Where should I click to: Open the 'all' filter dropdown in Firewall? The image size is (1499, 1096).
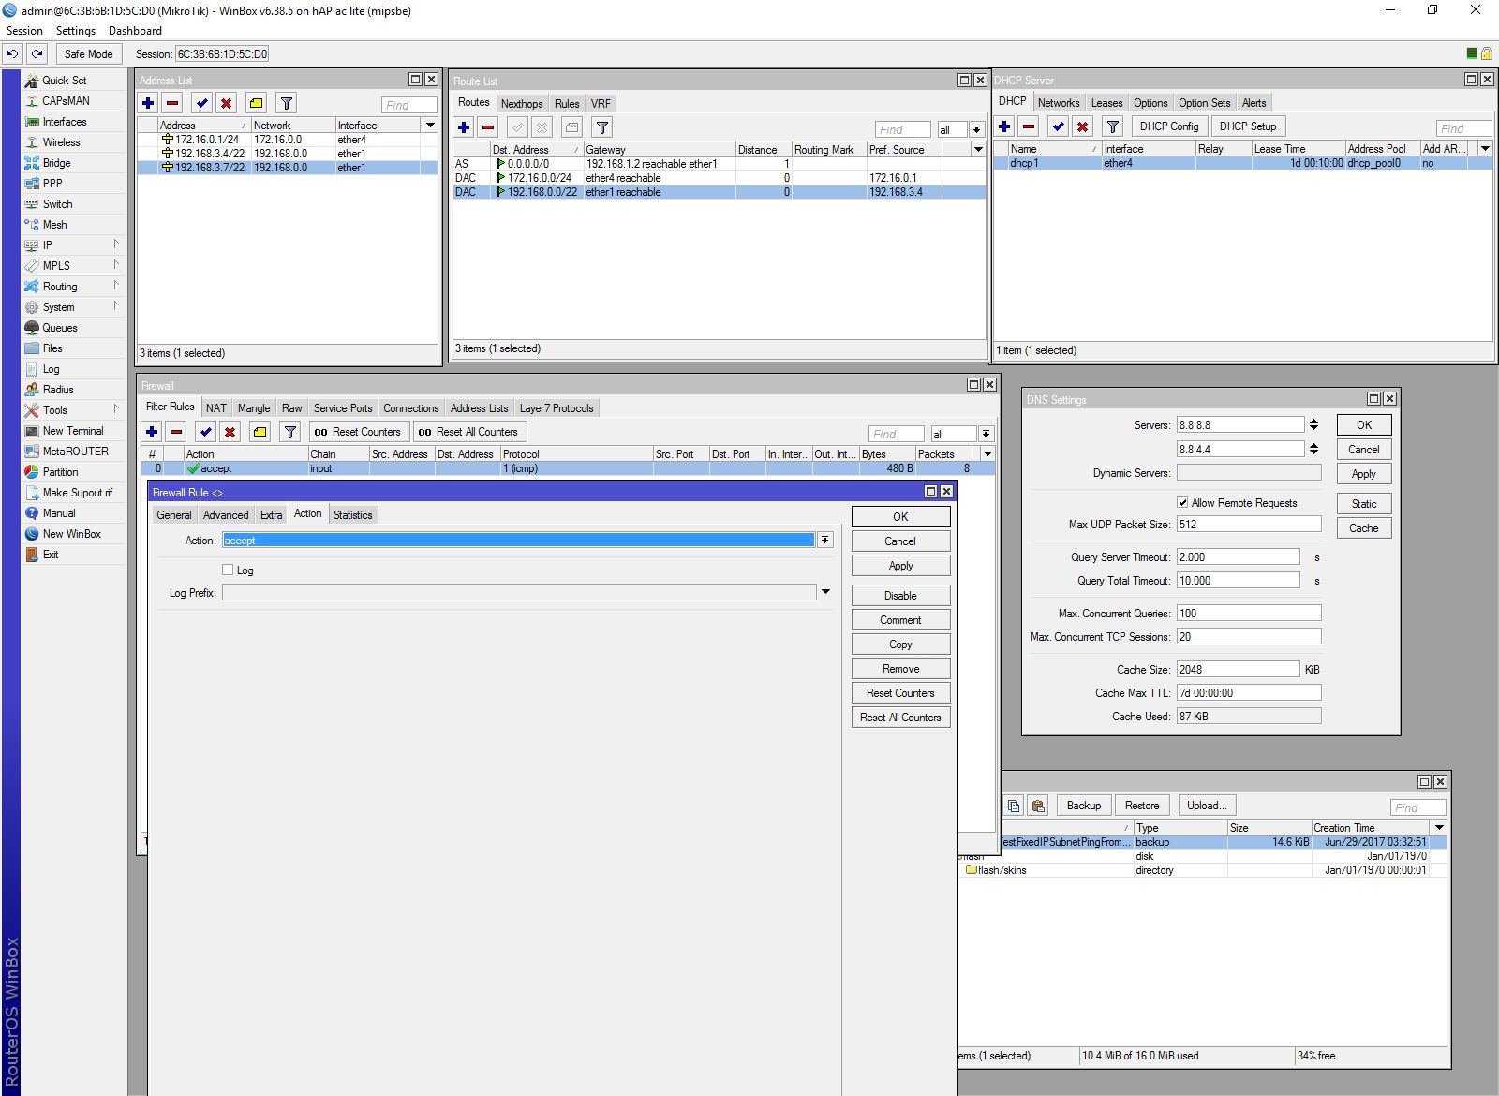pos(986,434)
